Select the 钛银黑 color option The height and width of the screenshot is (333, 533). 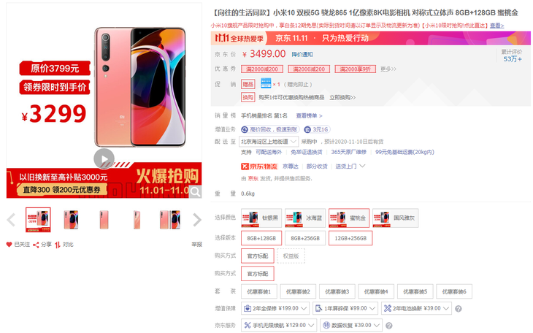click(261, 218)
